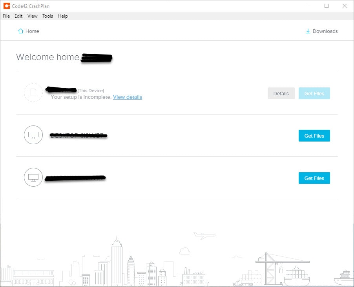
Task: Open Downloads using the download arrow icon
Action: [x=308, y=31]
